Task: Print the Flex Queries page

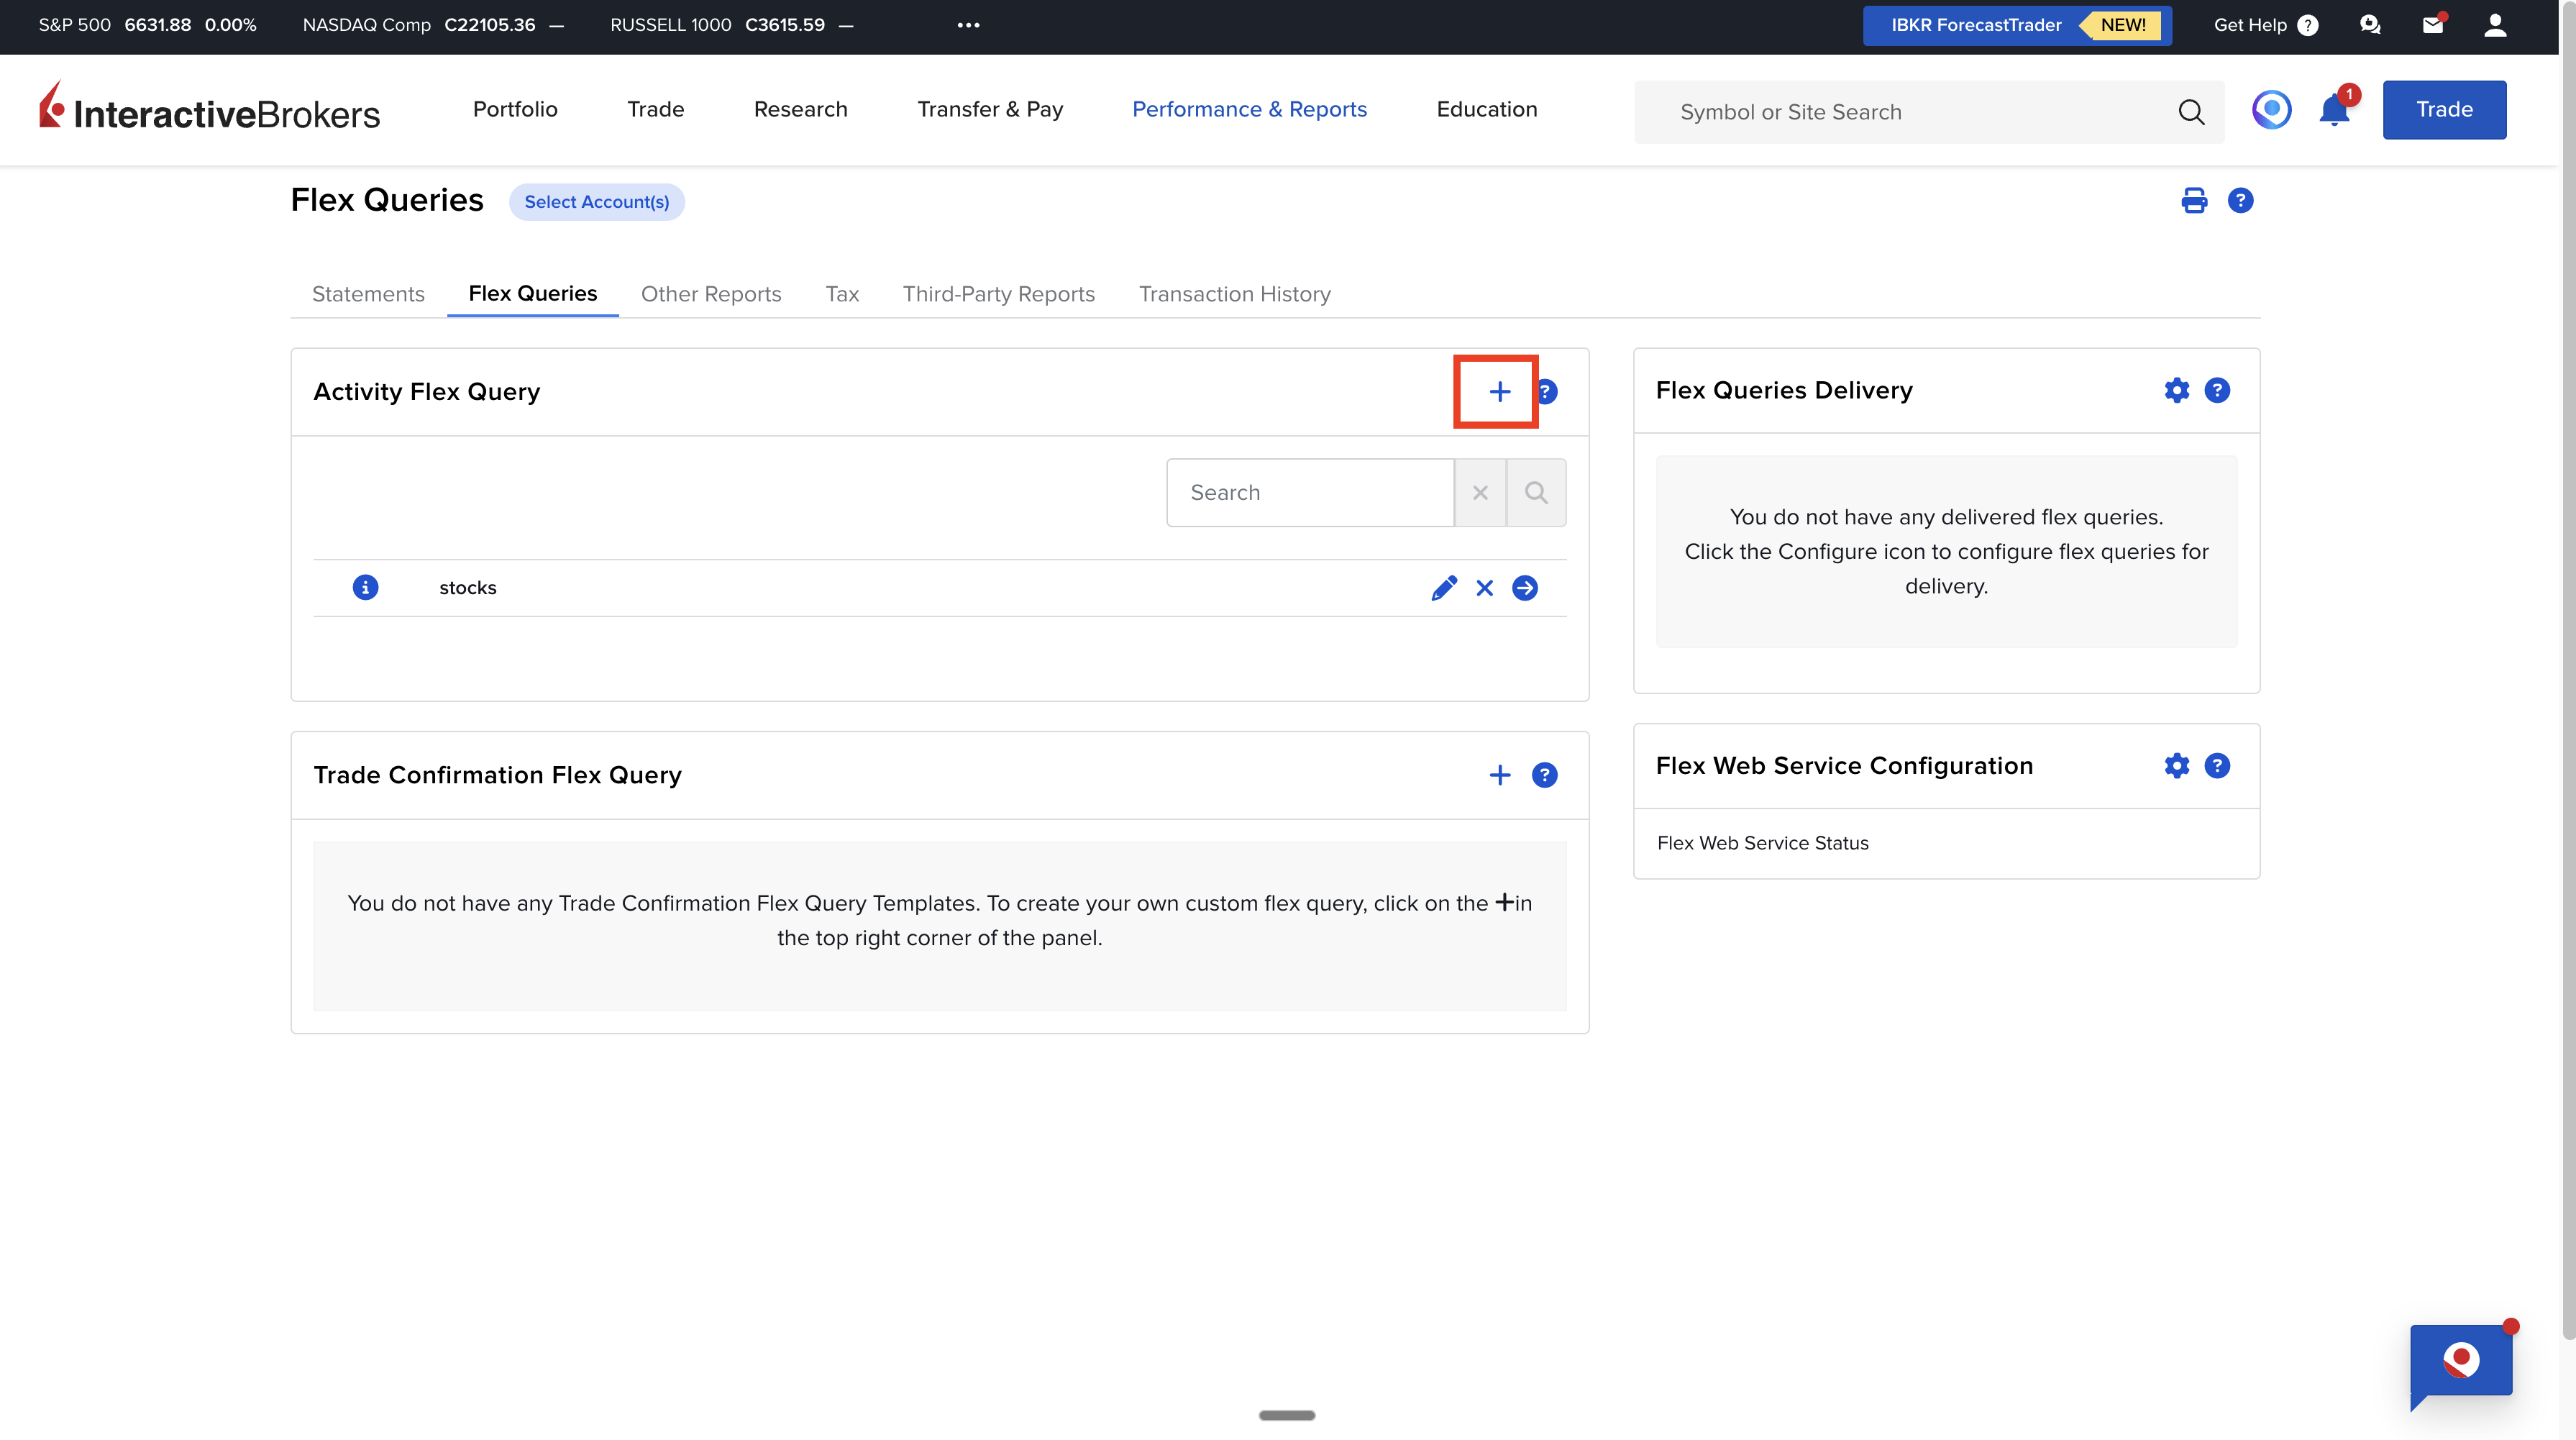Action: [2193, 201]
